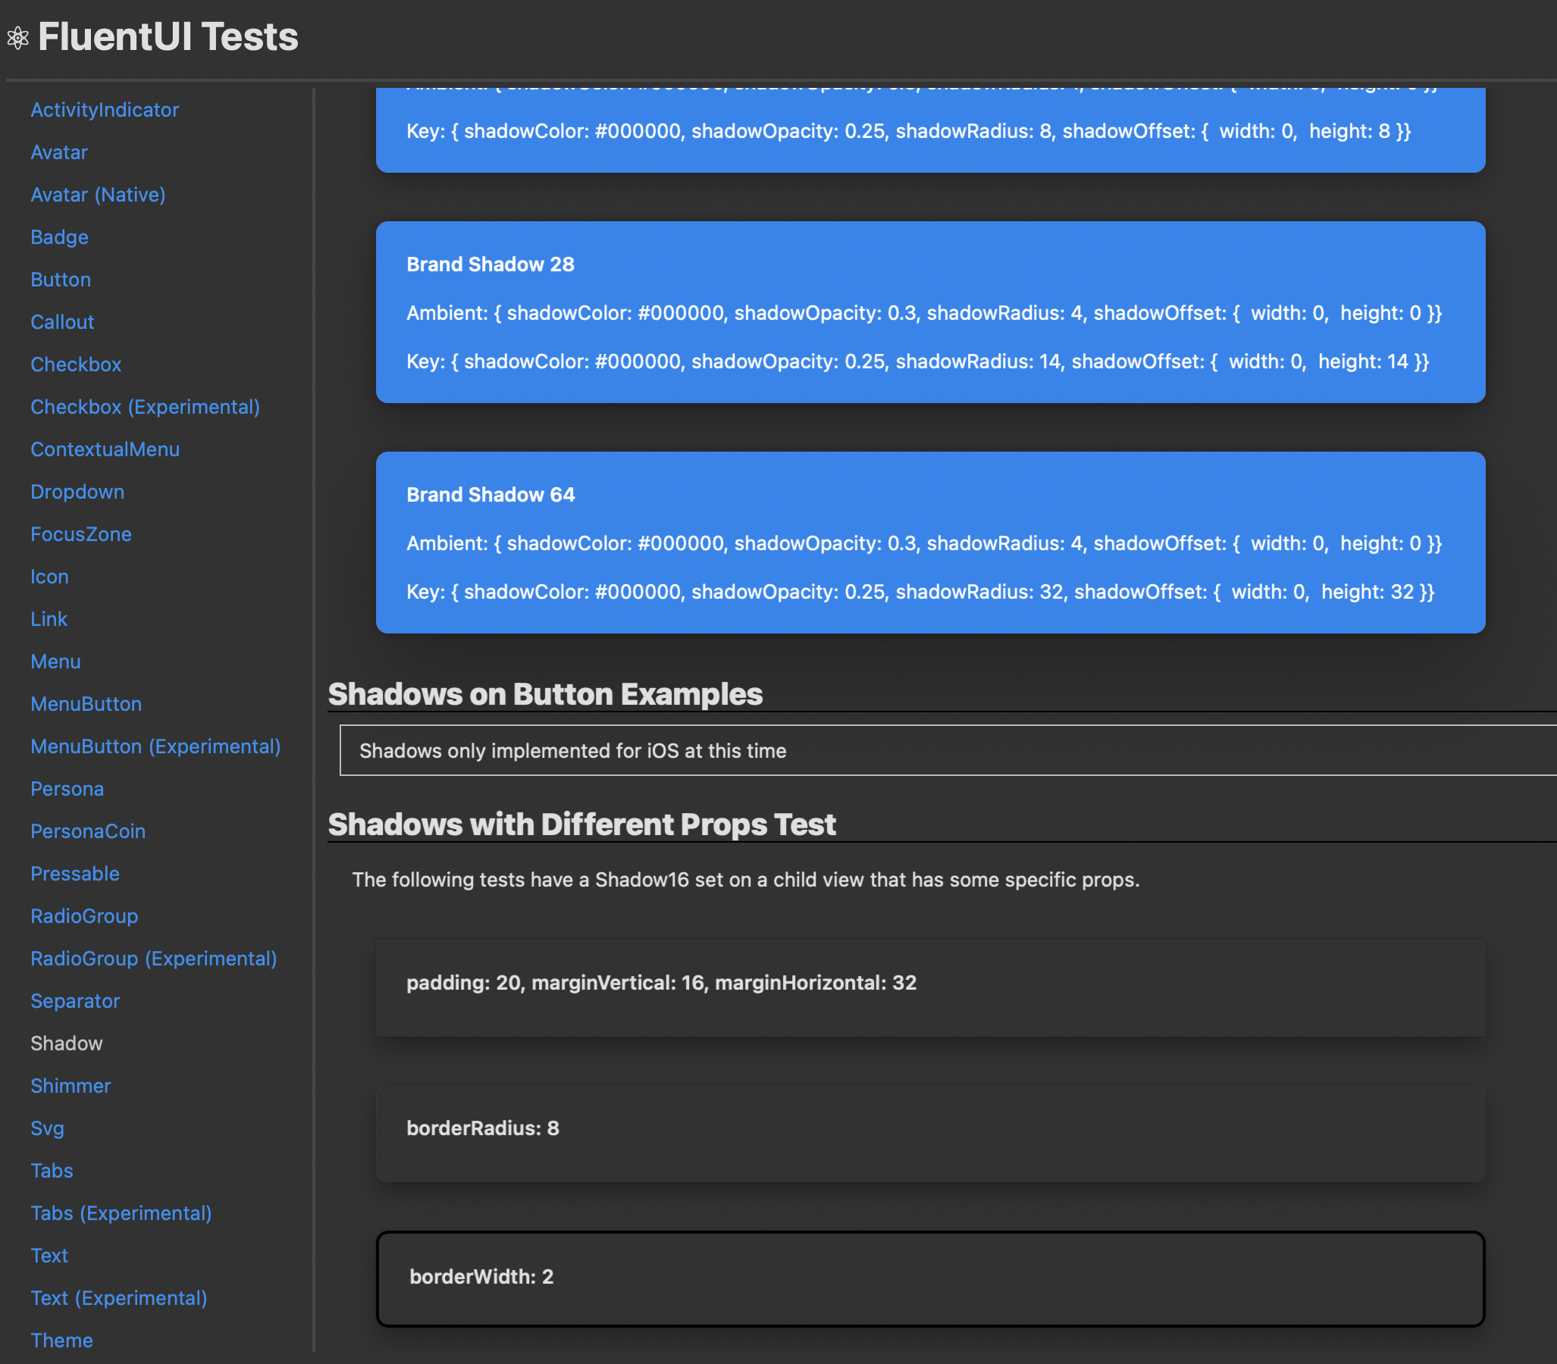Select Callout from the component list
The image size is (1557, 1364).
(x=62, y=321)
